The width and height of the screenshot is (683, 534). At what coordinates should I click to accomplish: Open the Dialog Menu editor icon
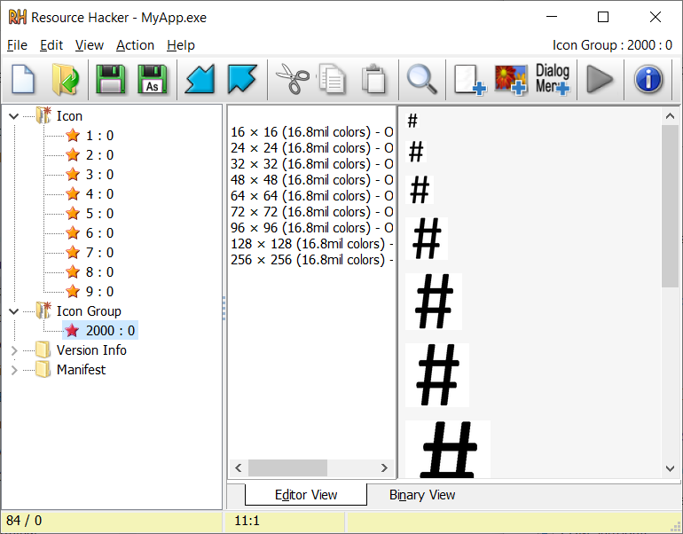point(553,79)
